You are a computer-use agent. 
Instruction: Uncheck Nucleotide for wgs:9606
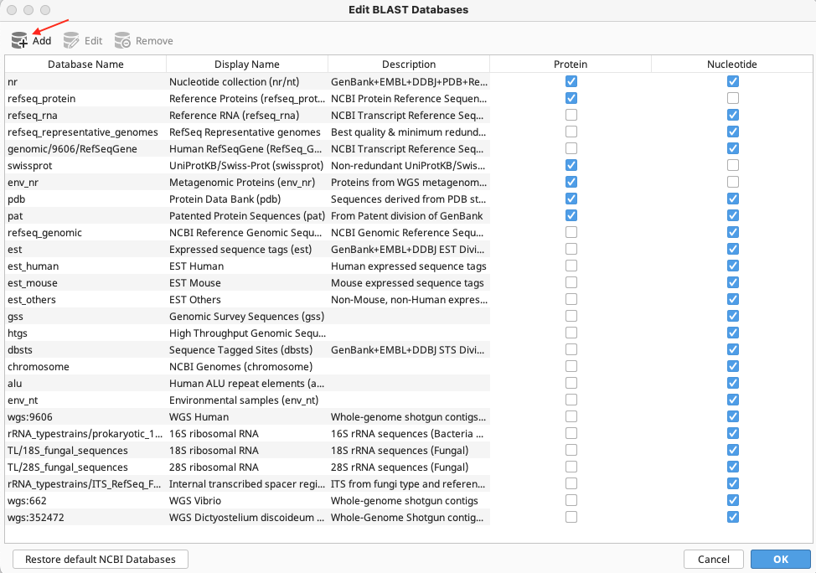[x=733, y=416]
